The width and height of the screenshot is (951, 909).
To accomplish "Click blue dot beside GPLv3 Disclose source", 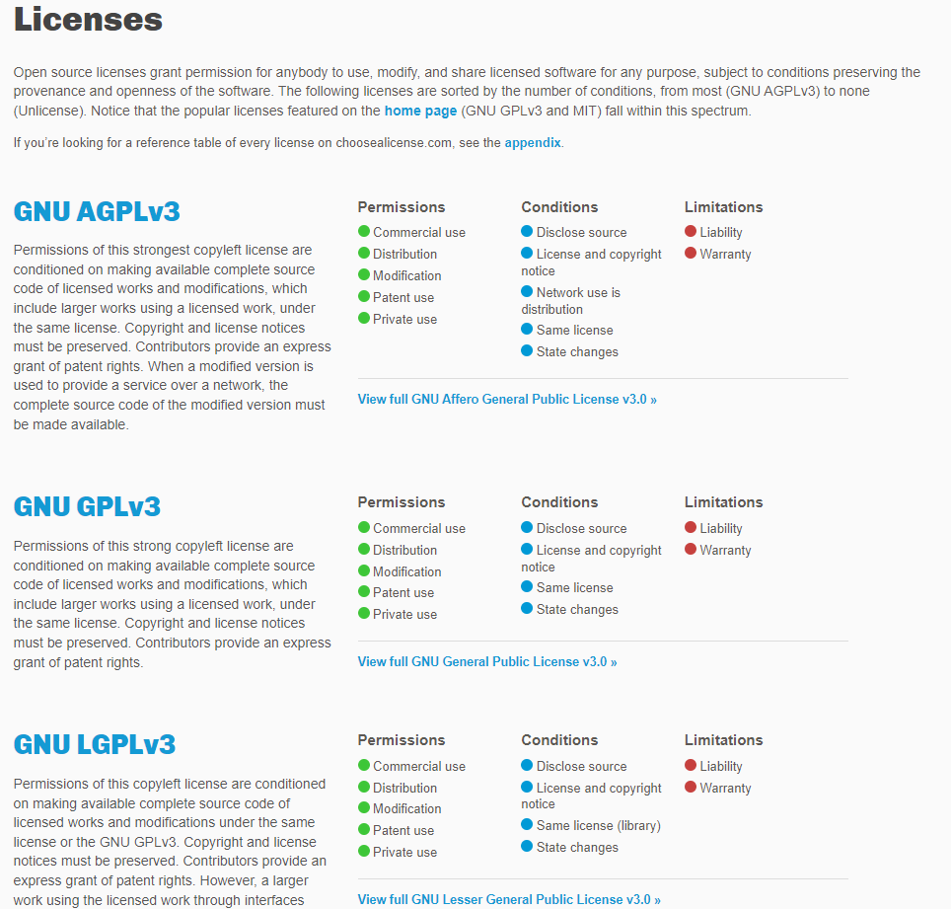I will (x=527, y=527).
